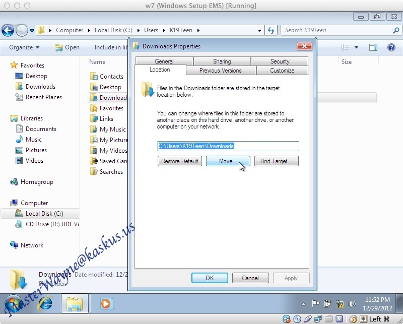
Task: Open Explorer help question mark
Action: pyautogui.click(x=391, y=47)
